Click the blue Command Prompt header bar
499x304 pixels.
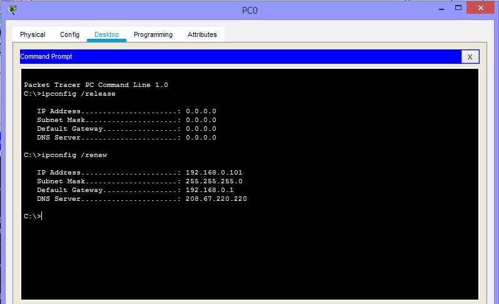(238, 57)
